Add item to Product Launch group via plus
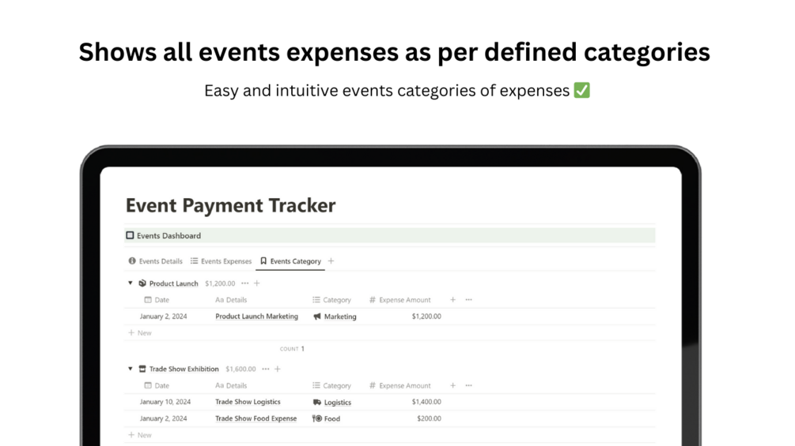Screen dimensions: 795x446 click(257, 283)
